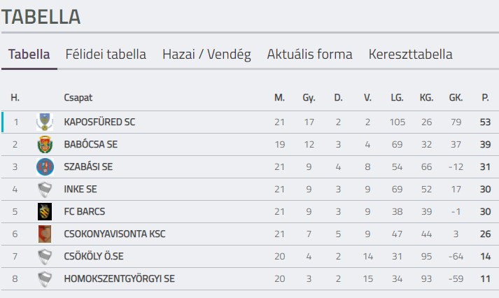
Task: Click the Csapat column header
Action: point(78,98)
